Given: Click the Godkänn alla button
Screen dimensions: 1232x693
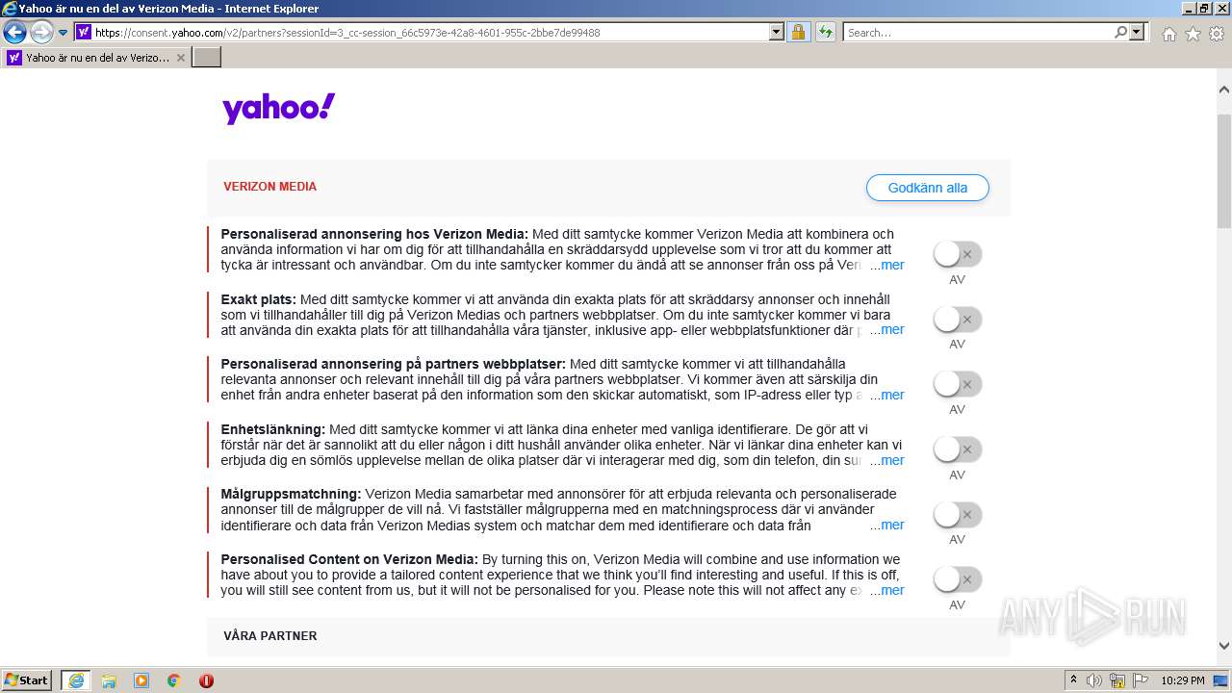Looking at the screenshot, I should click(927, 188).
